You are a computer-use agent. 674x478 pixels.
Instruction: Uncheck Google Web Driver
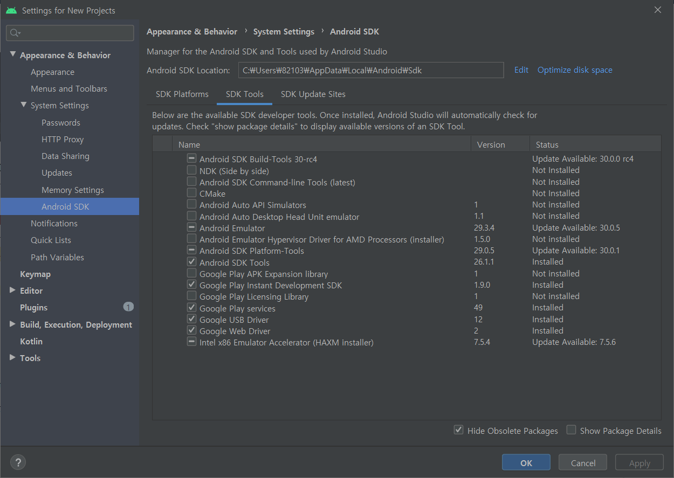(191, 330)
